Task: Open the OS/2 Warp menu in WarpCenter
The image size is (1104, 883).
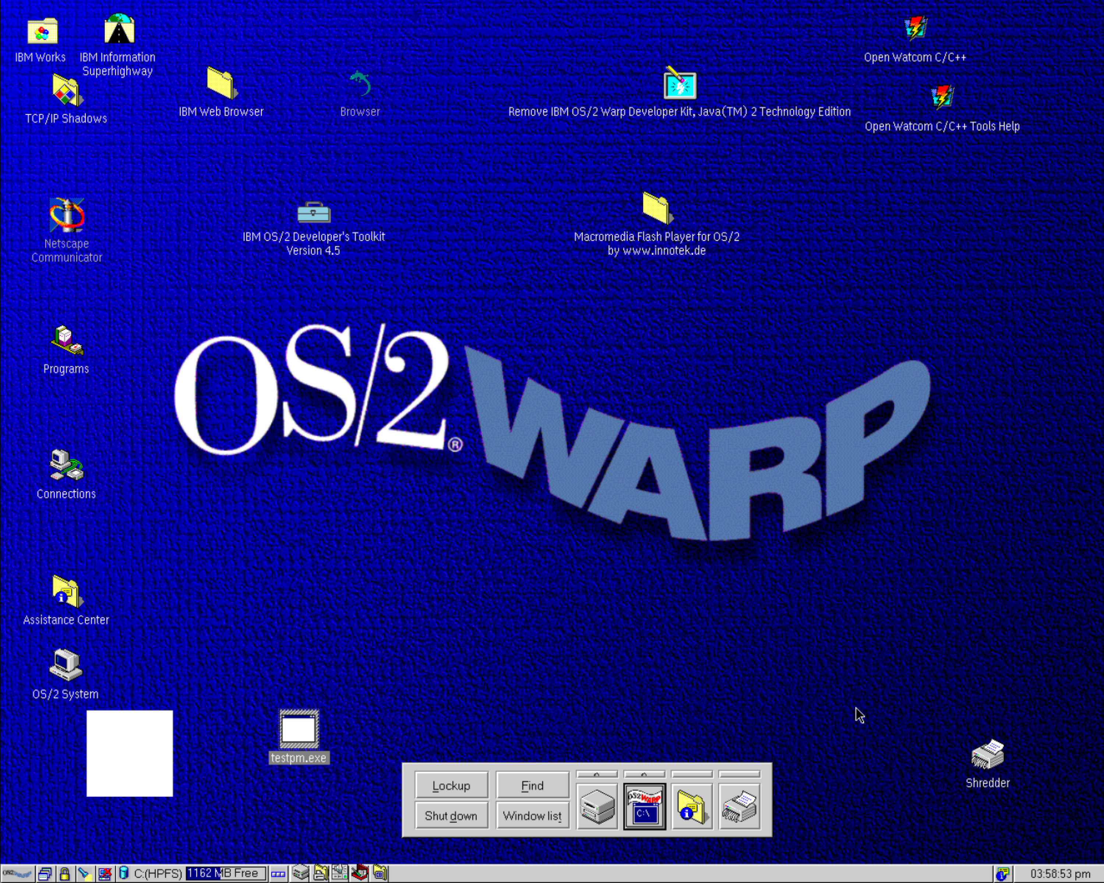Action: [x=17, y=874]
